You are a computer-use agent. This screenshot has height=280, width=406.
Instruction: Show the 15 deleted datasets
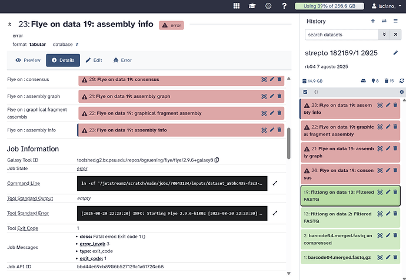coord(389,81)
